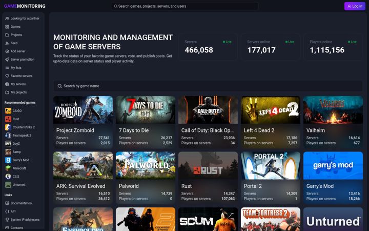This screenshot has width=369, height=231.
Task: Select Left 4 Dead 2 servers count 17,186
Action: pos(292,138)
